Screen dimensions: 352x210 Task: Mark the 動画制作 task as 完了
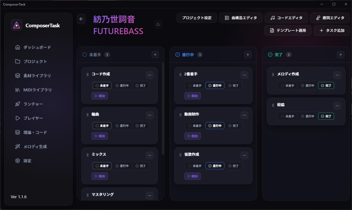tap(233, 126)
